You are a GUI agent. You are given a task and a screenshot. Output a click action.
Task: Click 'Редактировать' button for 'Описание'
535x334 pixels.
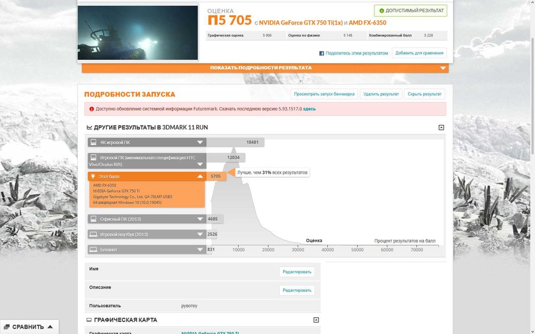click(297, 290)
